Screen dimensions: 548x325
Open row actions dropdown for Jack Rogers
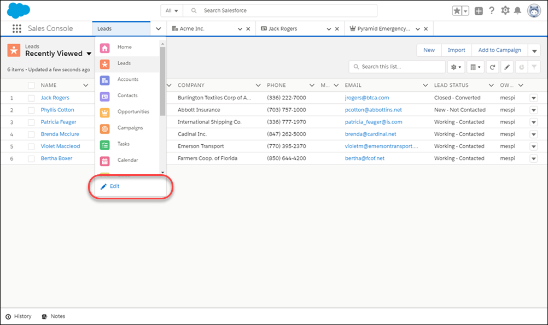pyautogui.click(x=534, y=98)
